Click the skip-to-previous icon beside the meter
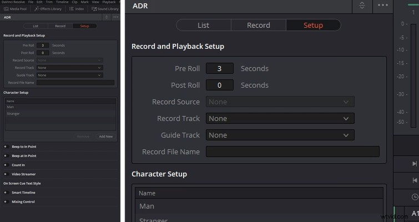 [415, 180]
